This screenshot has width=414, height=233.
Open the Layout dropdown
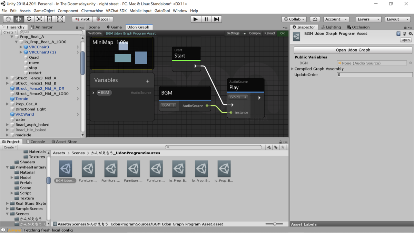398,19
